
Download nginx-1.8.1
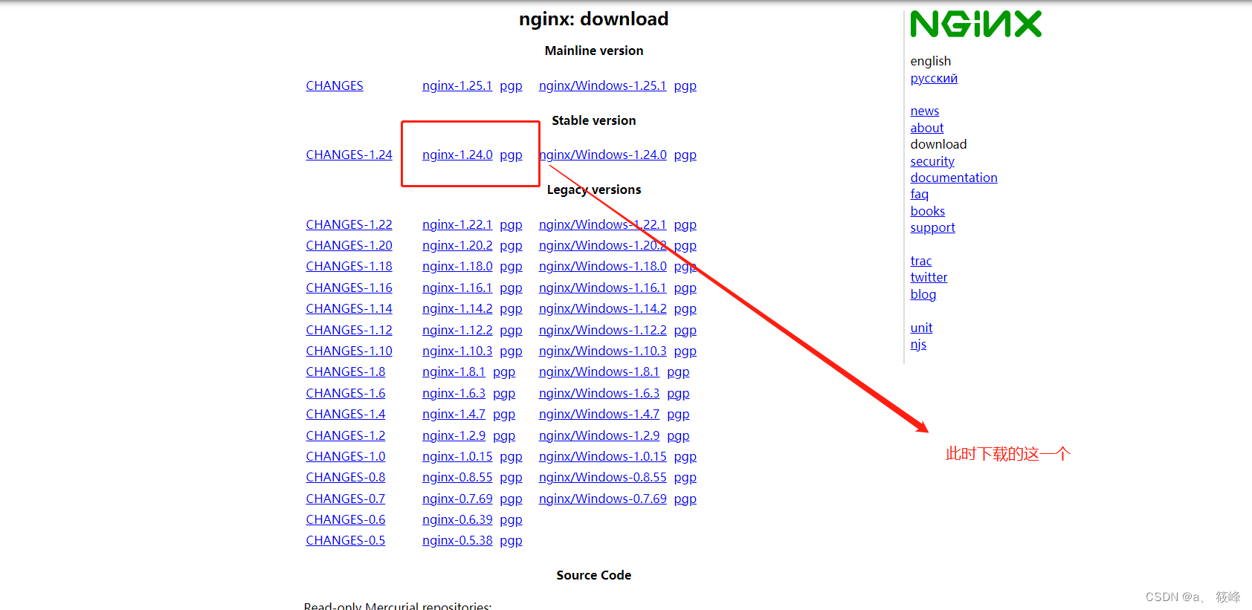(454, 371)
